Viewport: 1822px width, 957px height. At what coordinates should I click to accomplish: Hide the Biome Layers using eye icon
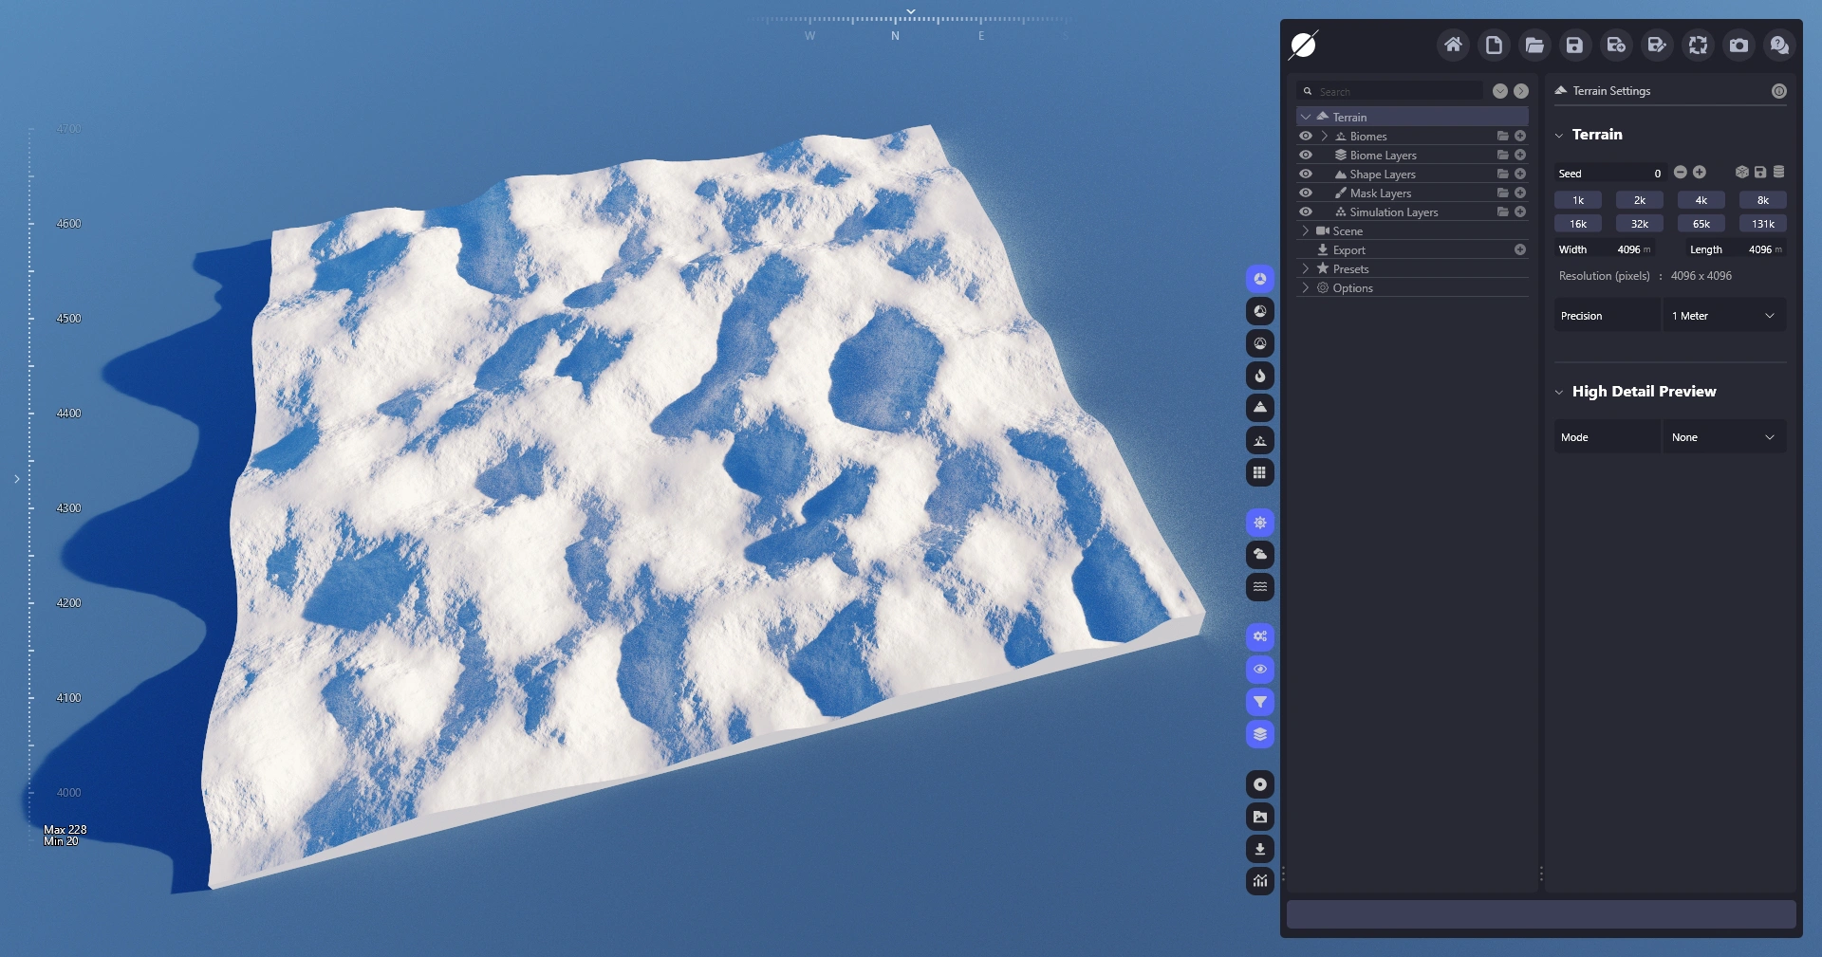tap(1306, 156)
